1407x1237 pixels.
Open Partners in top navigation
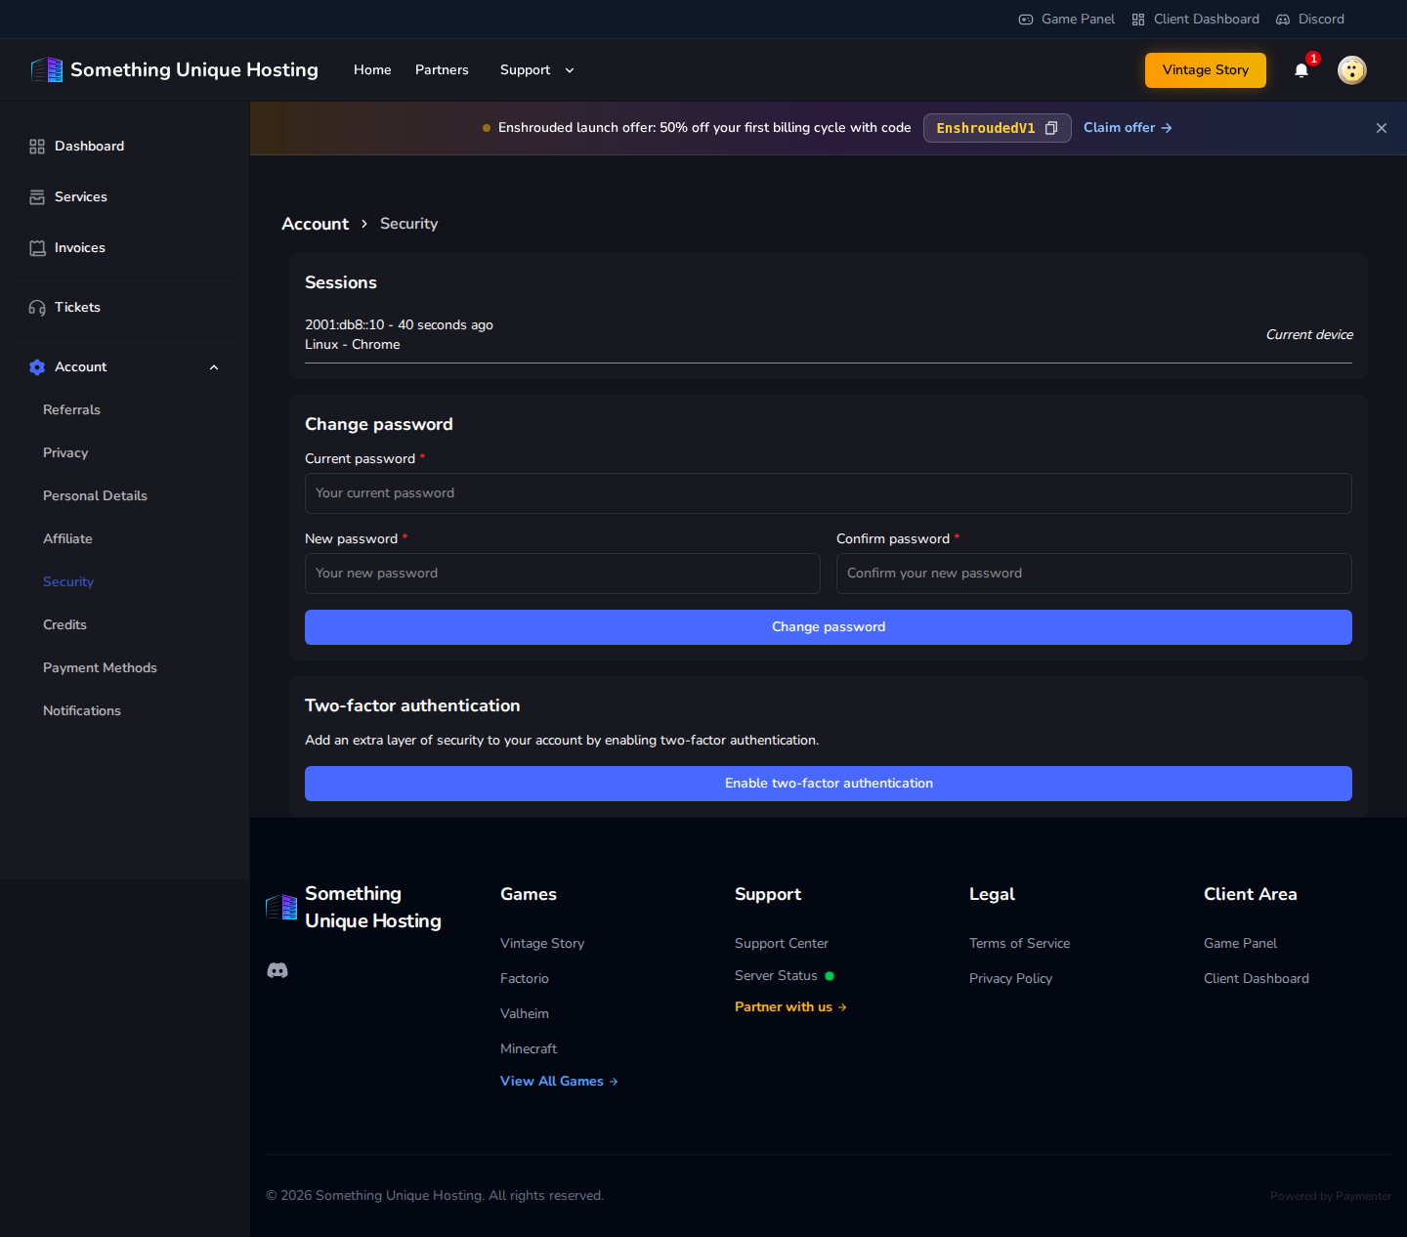click(442, 70)
